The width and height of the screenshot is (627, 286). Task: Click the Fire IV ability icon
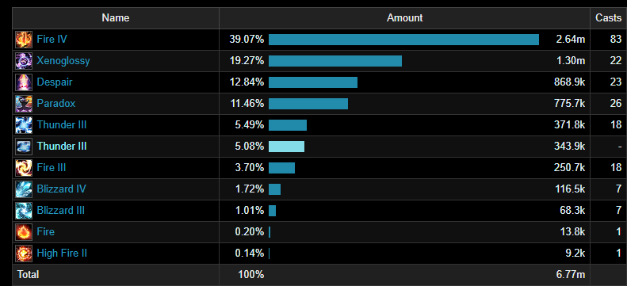click(x=24, y=40)
